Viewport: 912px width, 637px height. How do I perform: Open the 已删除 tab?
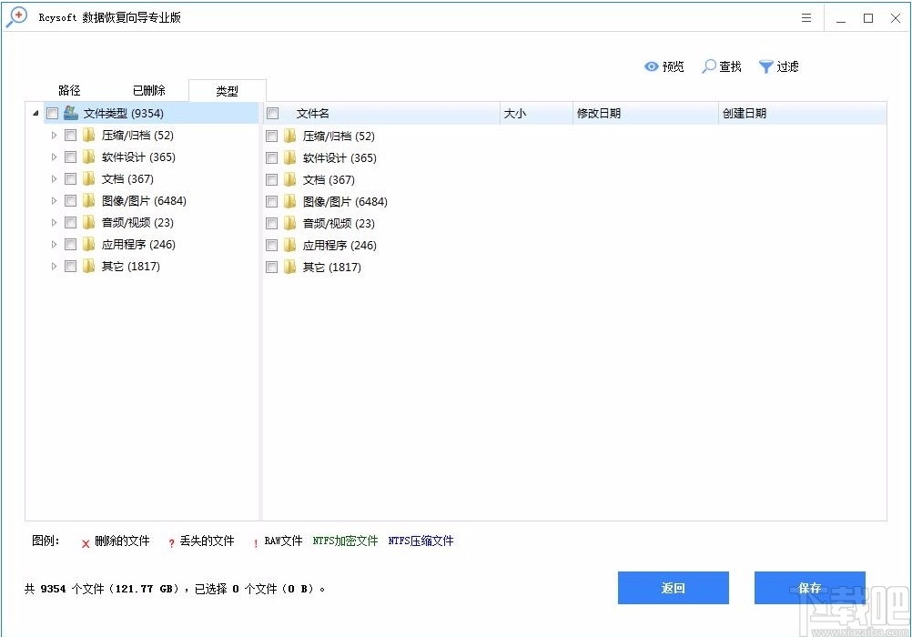click(148, 90)
